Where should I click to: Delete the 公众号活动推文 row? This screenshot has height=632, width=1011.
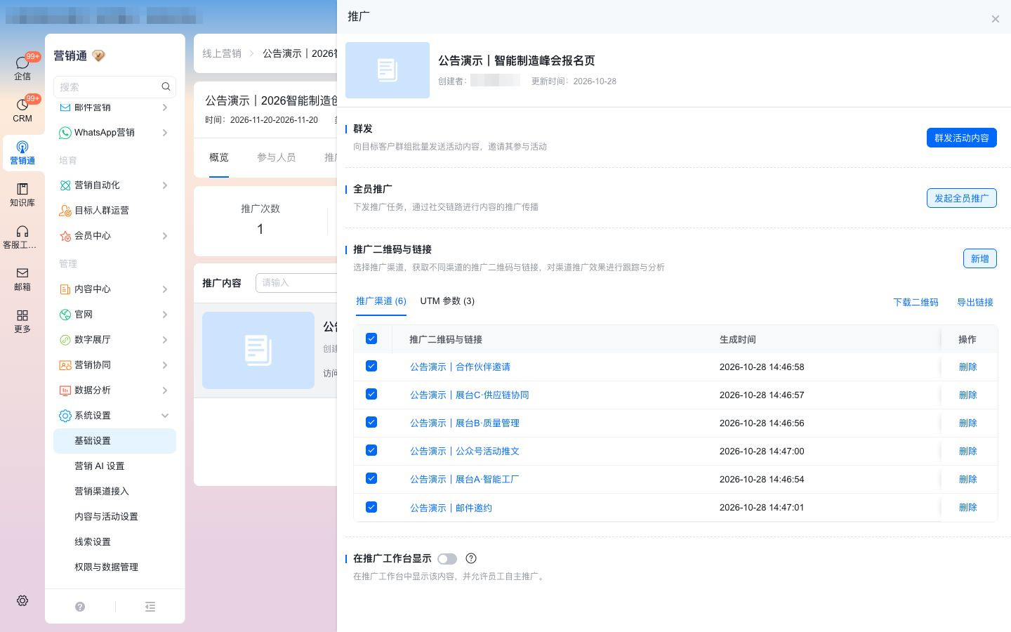click(x=968, y=451)
